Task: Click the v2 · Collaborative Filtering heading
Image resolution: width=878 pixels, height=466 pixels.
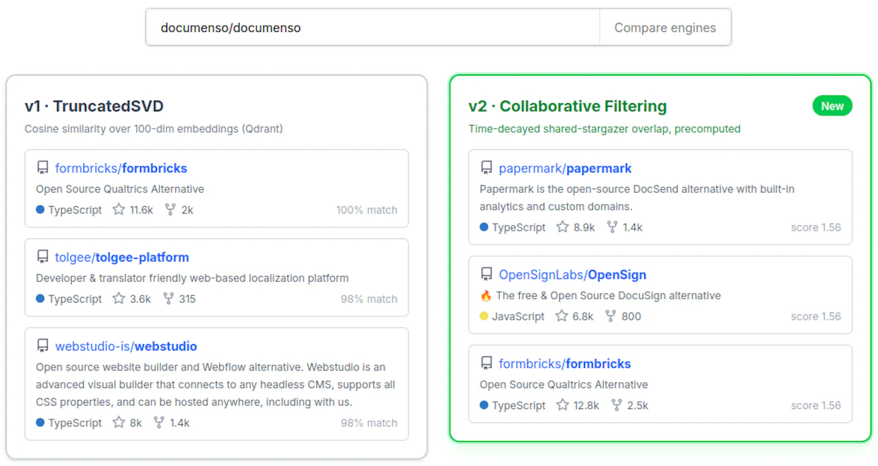Action: (x=567, y=106)
